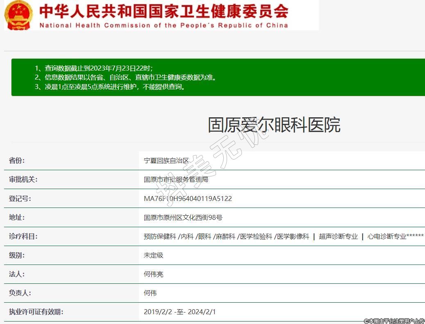Click the English National Health Commission subtitle
Image resolution: width=425 pixels, height=324 pixels.
point(164,25)
